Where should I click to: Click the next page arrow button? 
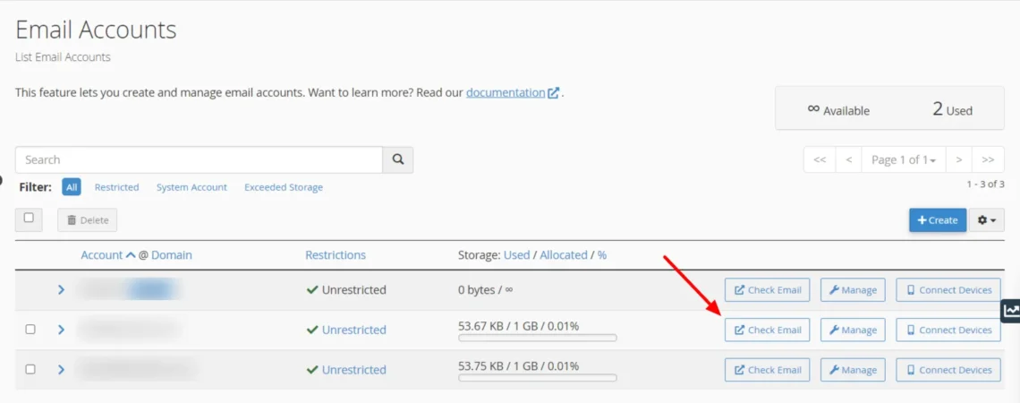958,160
